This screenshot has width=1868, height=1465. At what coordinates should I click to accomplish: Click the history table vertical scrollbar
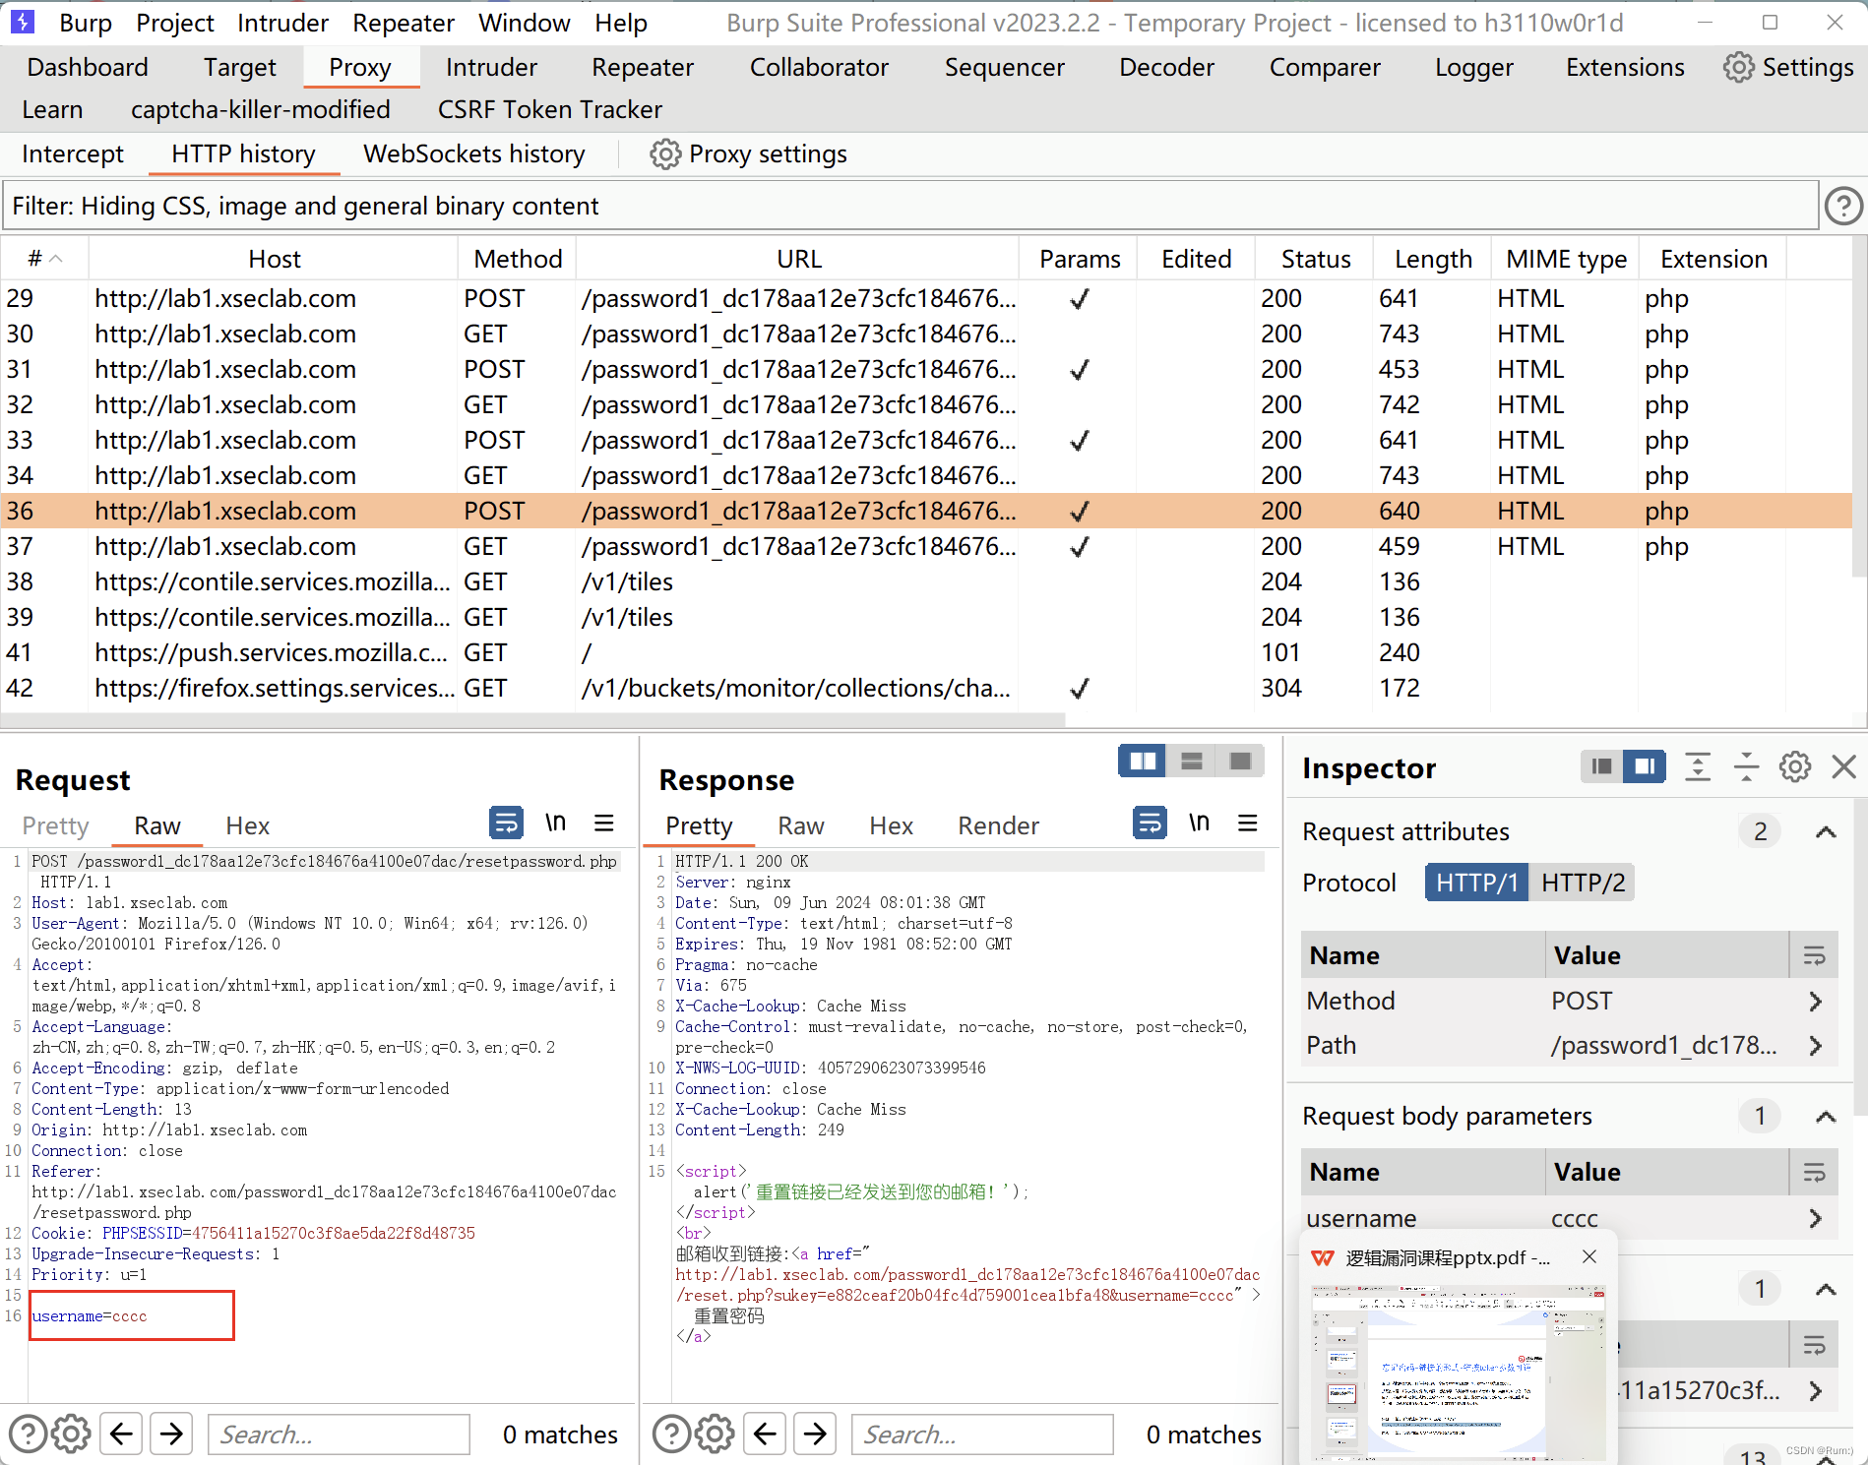point(1859,408)
